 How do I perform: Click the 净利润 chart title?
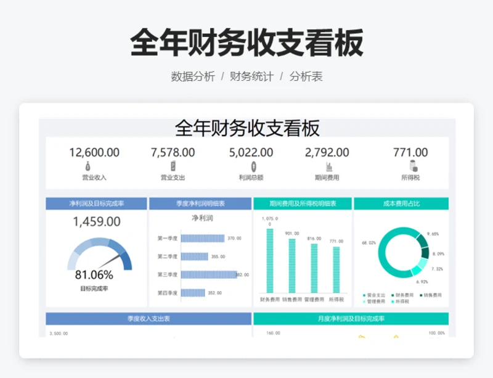click(202, 218)
